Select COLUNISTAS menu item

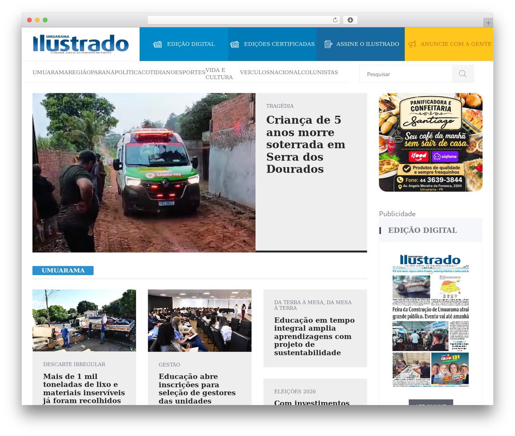[320, 72]
